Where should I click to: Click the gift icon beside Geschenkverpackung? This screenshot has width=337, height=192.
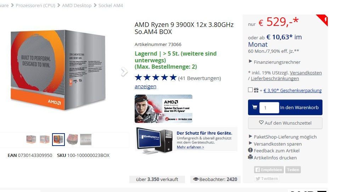point(256,90)
